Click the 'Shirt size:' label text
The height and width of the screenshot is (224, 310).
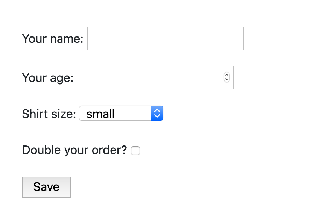click(49, 114)
